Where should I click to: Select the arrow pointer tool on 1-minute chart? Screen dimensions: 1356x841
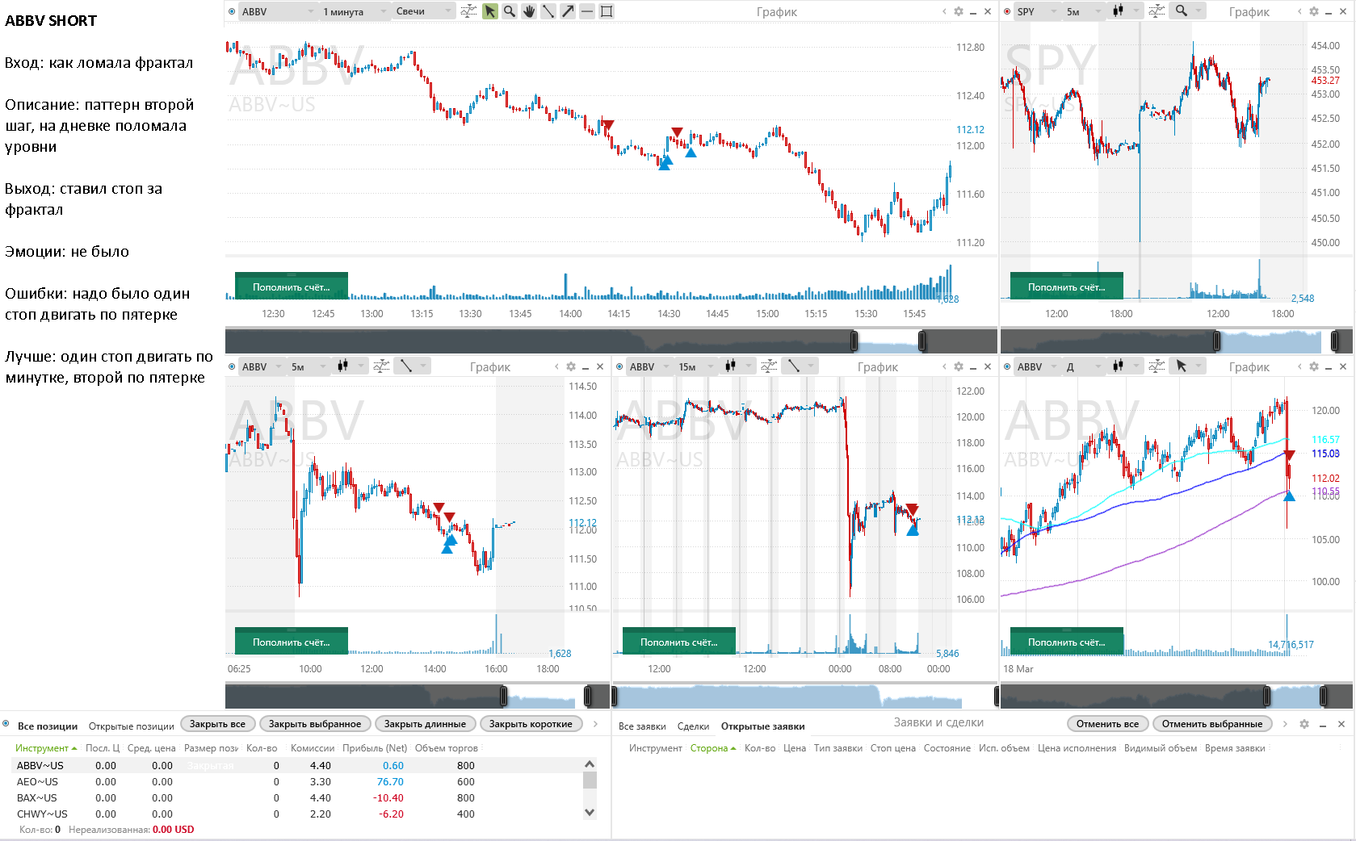(490, 11)
